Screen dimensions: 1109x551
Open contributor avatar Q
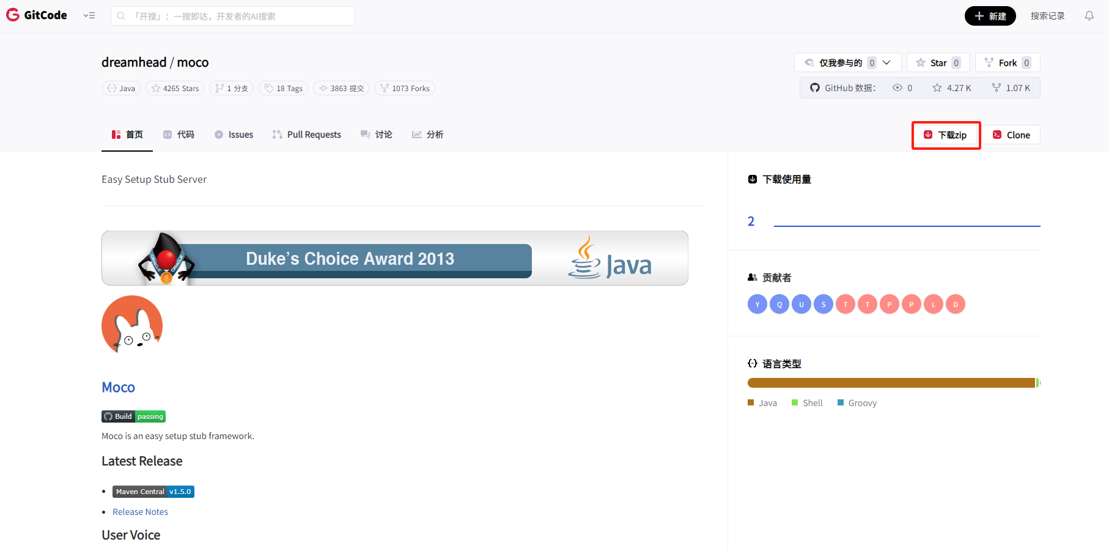click(x=779, y=304)
